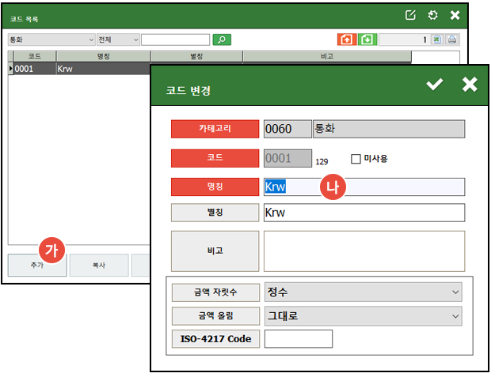Expand the 금액 올림 dropdown
The width and height of the screenshot is (495, 377).
pos(363,316)
